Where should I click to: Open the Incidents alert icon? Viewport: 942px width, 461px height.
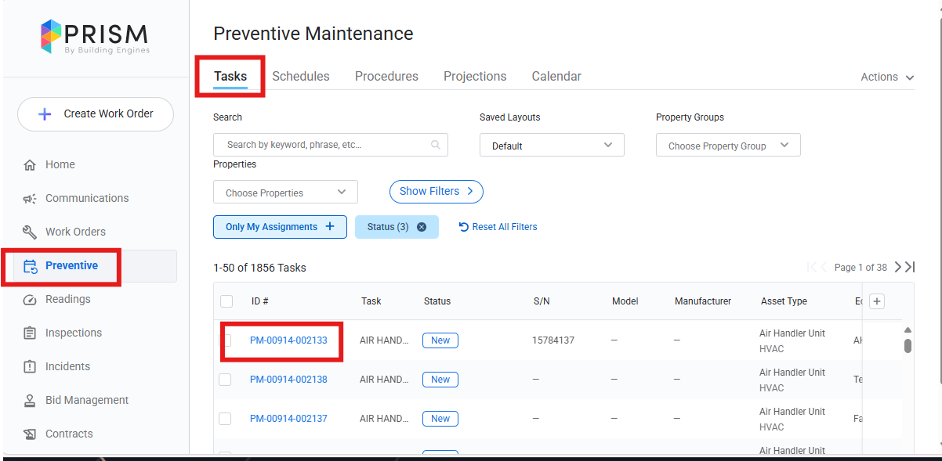[30, 367]
